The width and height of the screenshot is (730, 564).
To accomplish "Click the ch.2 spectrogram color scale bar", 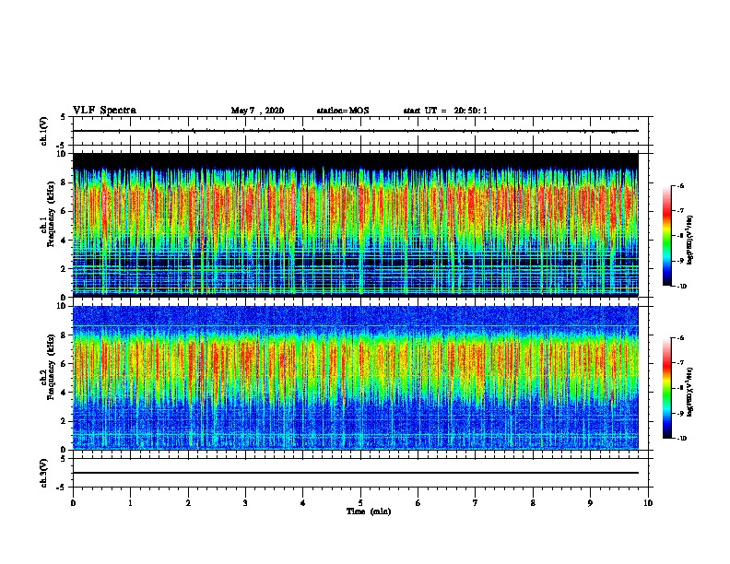I will [667, 388].
